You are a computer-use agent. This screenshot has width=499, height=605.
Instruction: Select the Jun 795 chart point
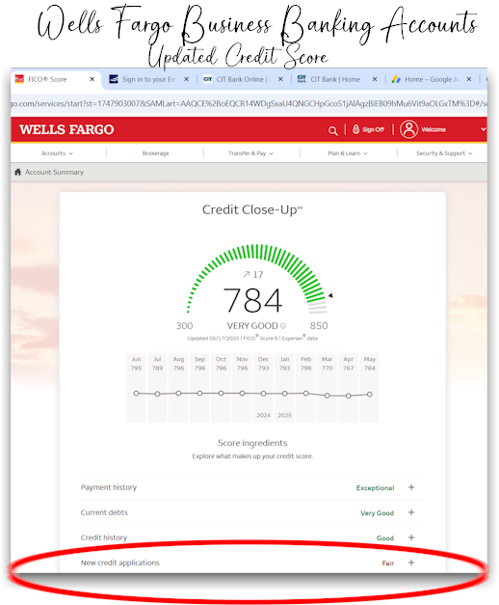136,393
